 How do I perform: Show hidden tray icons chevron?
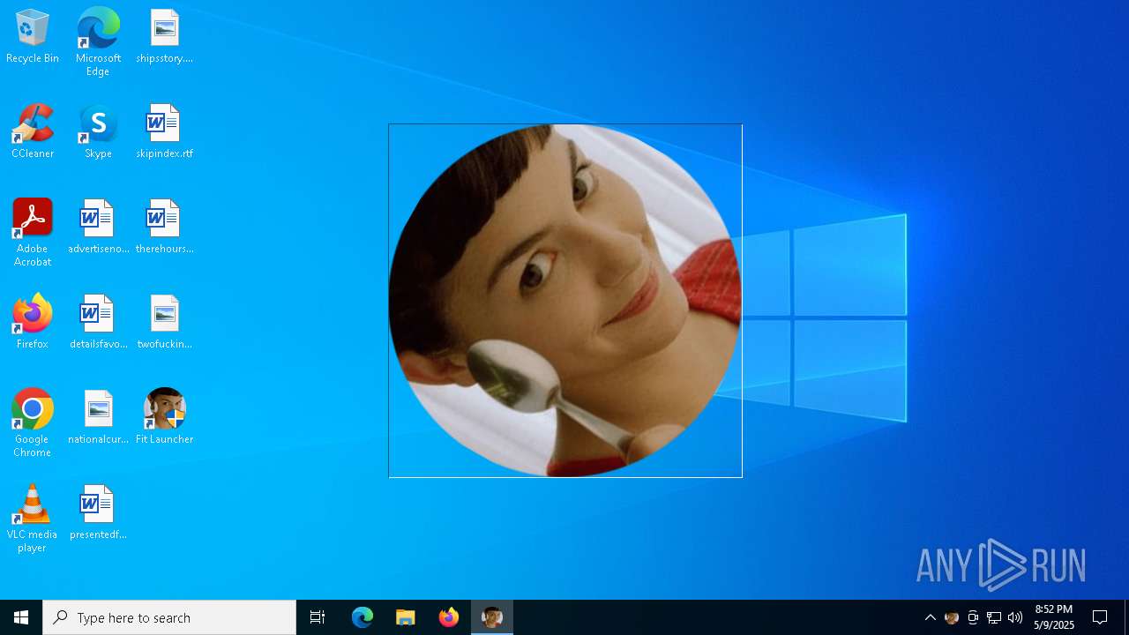[930, 617]
